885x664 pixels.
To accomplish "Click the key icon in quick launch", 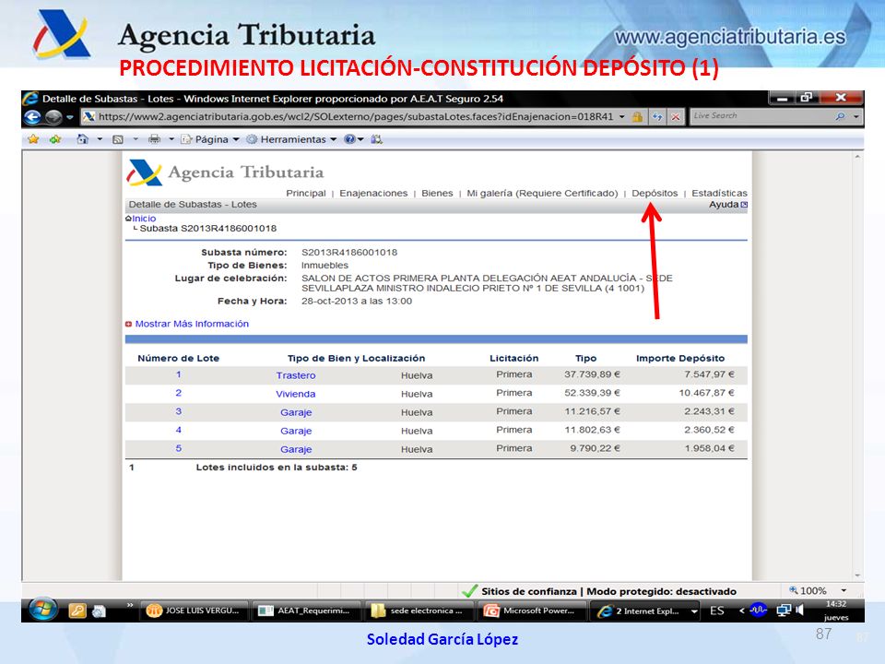I will click(x=77, y=611).
